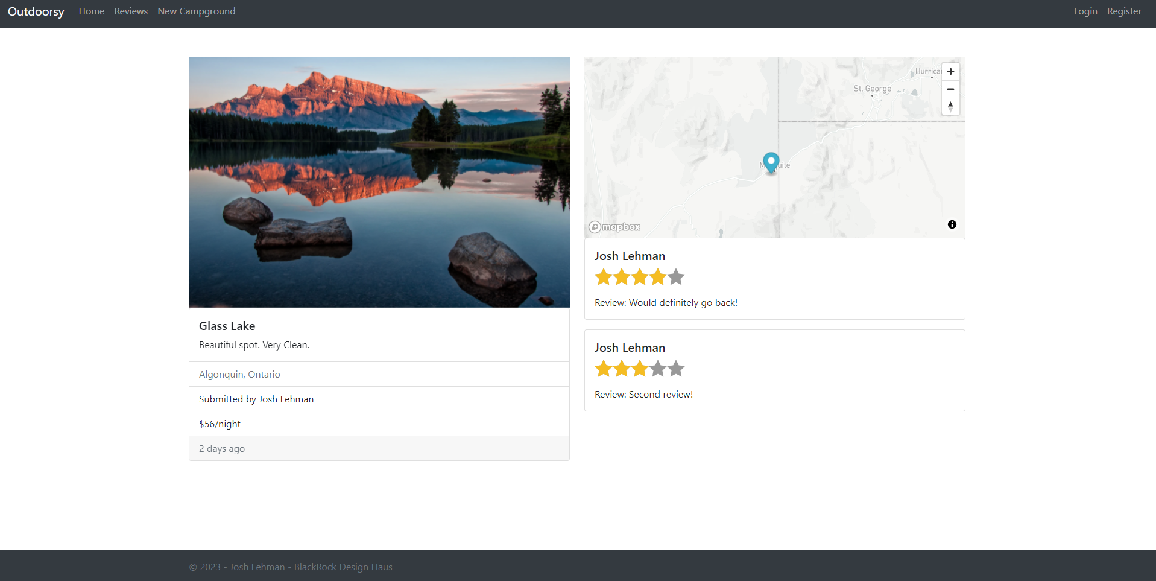The height and width of the screenshot is (581, 1156).
Task: Open the Login page
Action: coord(1085,11)
